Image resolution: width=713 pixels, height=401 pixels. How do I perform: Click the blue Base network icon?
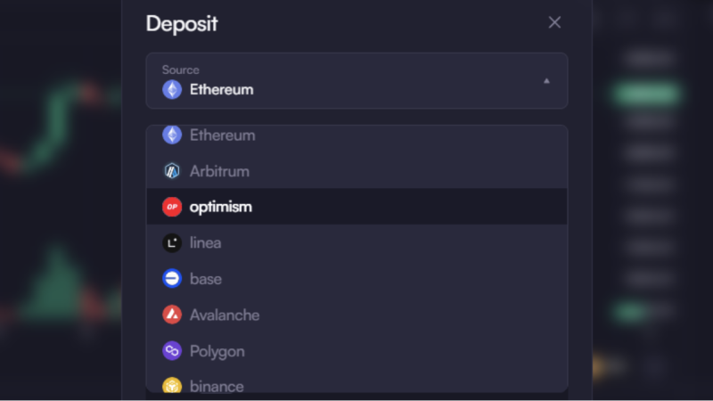coord(172,279)
